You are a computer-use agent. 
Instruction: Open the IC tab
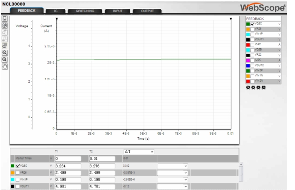(56, 11)
